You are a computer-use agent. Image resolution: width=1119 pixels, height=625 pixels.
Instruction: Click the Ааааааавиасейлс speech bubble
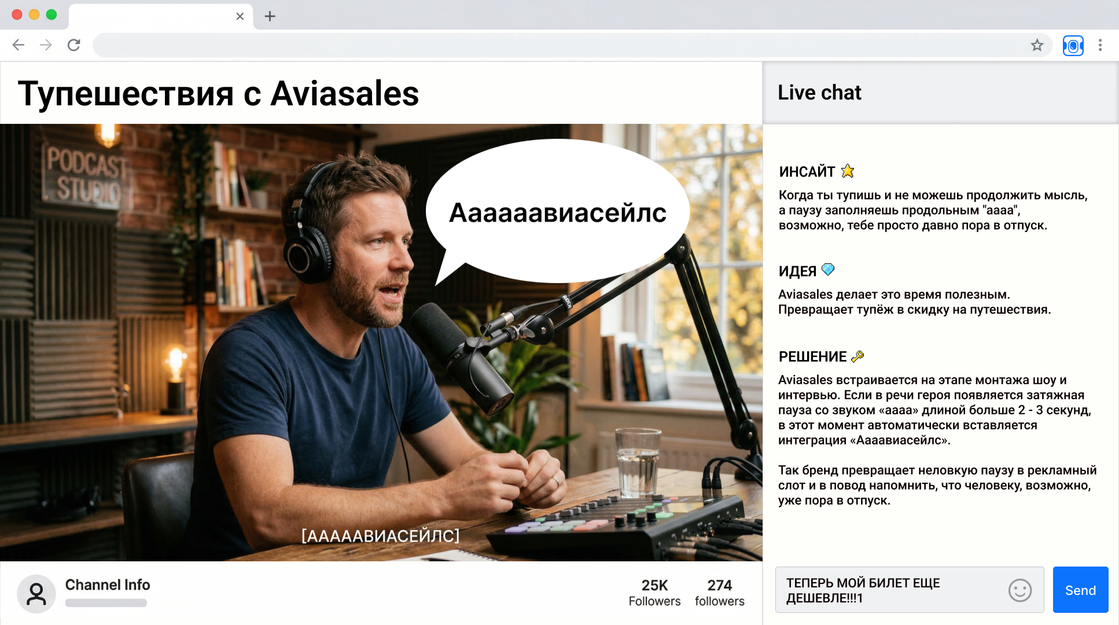coord(558,212)
